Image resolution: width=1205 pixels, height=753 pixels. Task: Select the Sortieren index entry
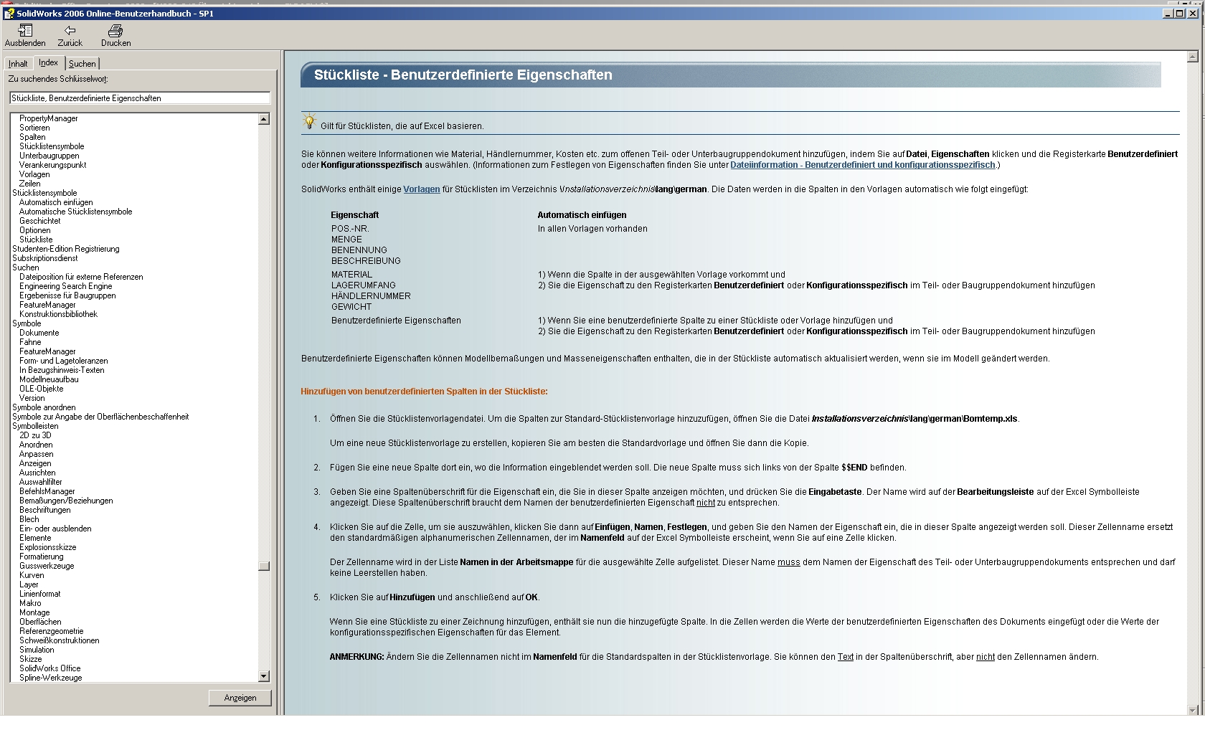(x=34, y=128)
